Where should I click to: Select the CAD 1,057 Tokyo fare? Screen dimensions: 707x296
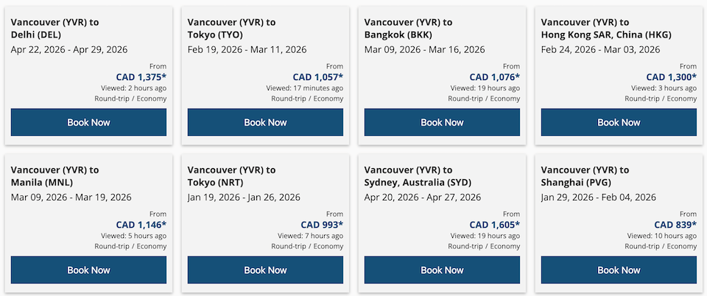point(317,77)
